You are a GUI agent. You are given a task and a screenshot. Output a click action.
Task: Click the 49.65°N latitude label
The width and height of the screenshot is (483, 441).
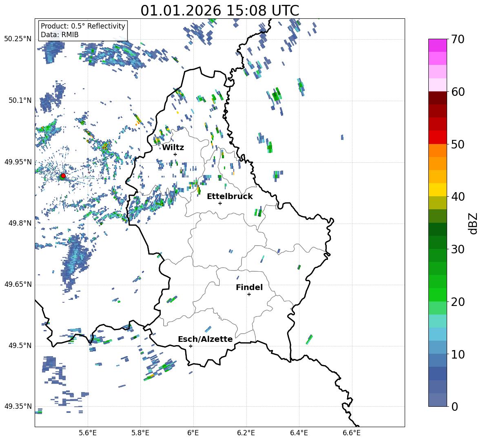pyautogui.click(x=18, y=284)
